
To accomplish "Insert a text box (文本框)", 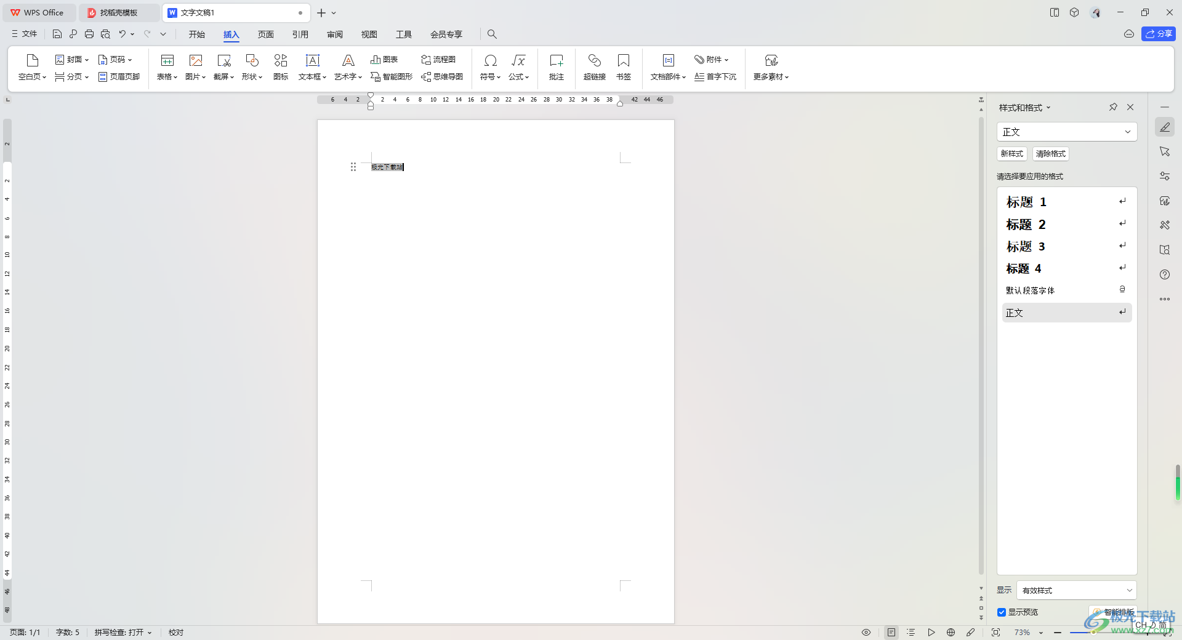I will click(x=313, y=67).
